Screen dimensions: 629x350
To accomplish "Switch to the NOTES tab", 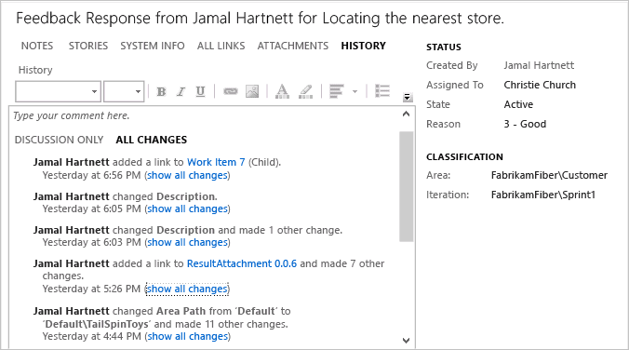I will click(37, 46).
